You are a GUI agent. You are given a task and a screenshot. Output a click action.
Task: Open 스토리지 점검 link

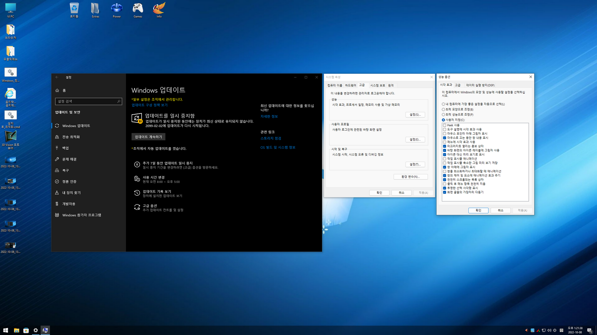point(271,138)
